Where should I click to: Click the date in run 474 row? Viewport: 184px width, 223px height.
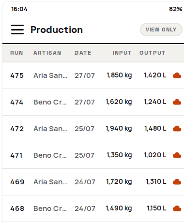point(85,102)
